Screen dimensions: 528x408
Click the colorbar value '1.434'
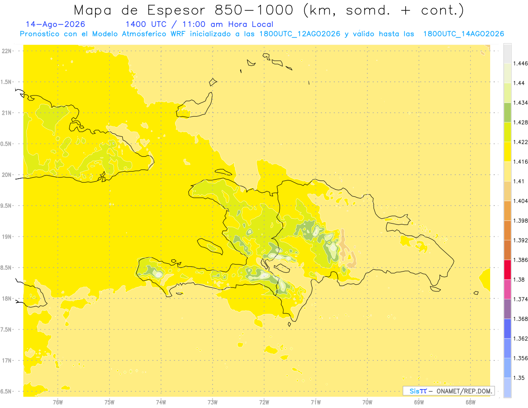[521, 103]
